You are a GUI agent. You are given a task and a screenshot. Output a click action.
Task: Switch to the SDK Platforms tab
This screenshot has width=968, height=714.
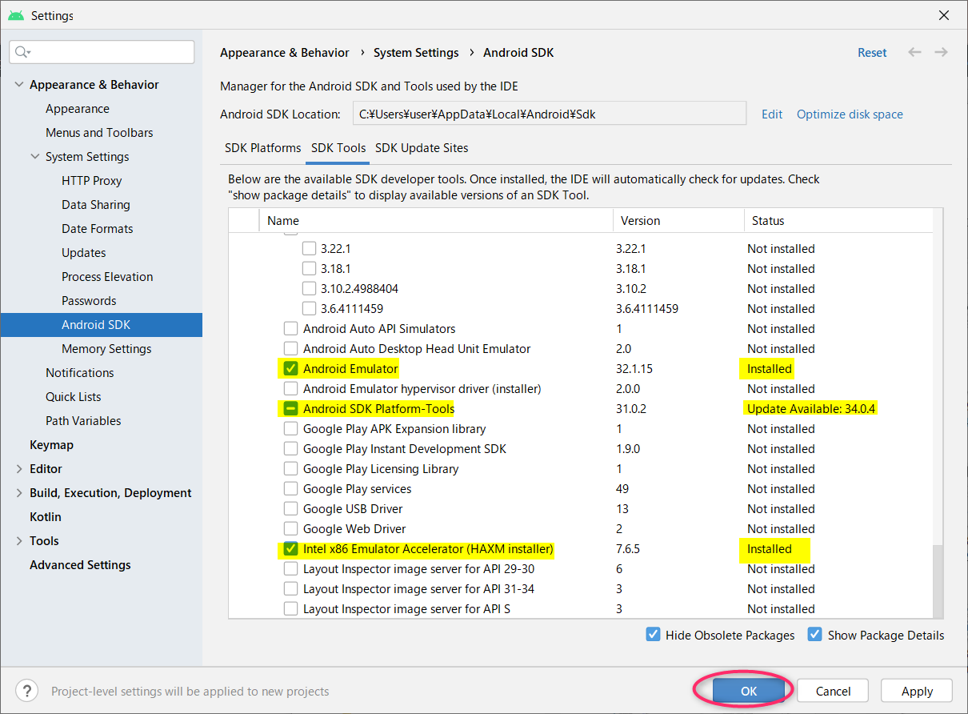[x=263, y=148]
